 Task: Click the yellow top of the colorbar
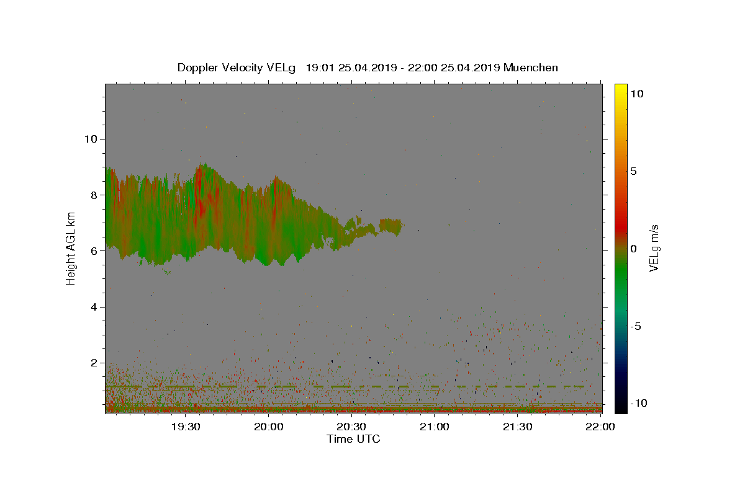pos(621,90)
